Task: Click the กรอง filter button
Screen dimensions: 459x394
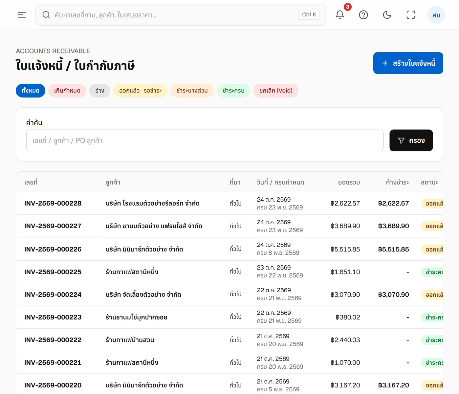Action: click(x=411, y=141)
